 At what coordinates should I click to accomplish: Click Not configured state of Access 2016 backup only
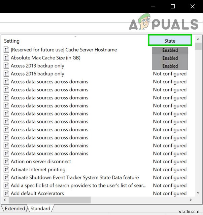point(170,74)
